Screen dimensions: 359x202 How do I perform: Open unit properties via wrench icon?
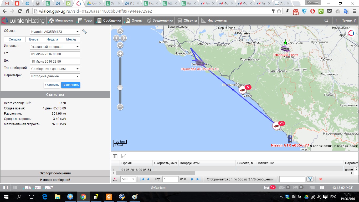point(84,32)
